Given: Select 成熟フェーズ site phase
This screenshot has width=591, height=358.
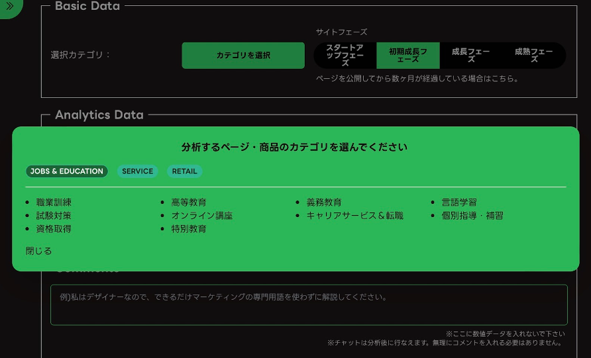Looking at the screenshot, I should click(534, 56).
